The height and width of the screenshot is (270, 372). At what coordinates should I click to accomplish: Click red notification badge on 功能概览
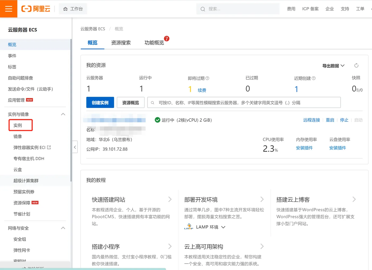click(167, 39)
